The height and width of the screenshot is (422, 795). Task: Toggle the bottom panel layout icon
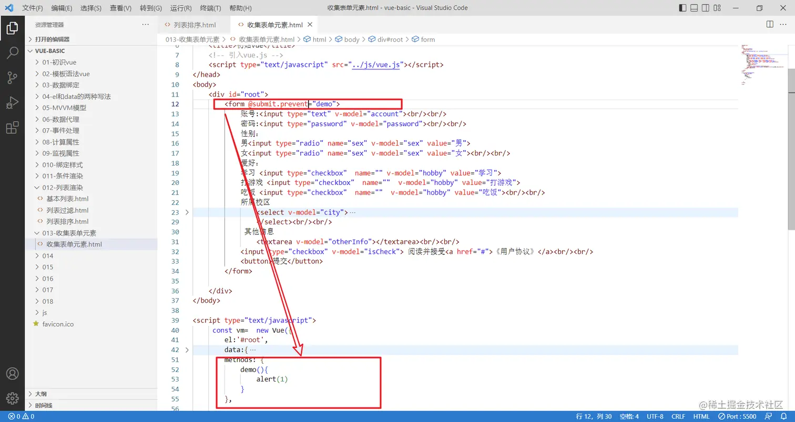tap(694, 8)
